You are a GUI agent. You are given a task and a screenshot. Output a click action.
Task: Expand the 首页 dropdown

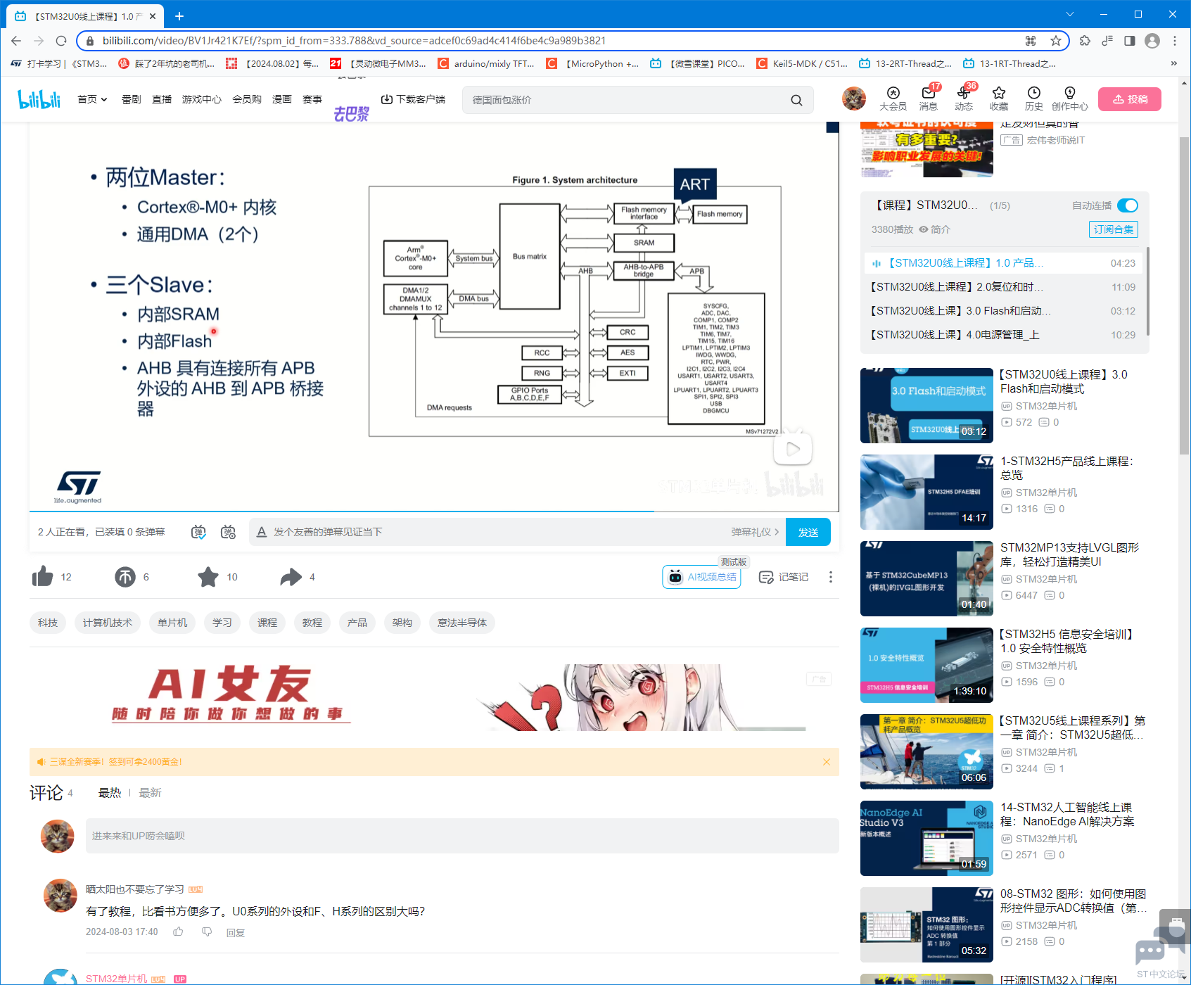coord(92,99)
